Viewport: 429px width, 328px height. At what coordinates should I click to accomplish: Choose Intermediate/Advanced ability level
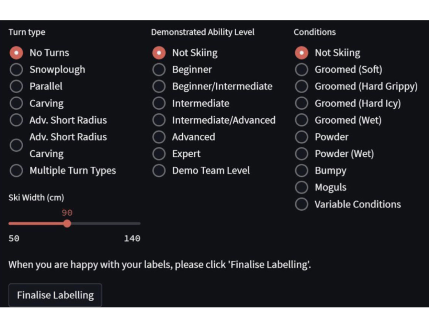(x=159, y=120)
